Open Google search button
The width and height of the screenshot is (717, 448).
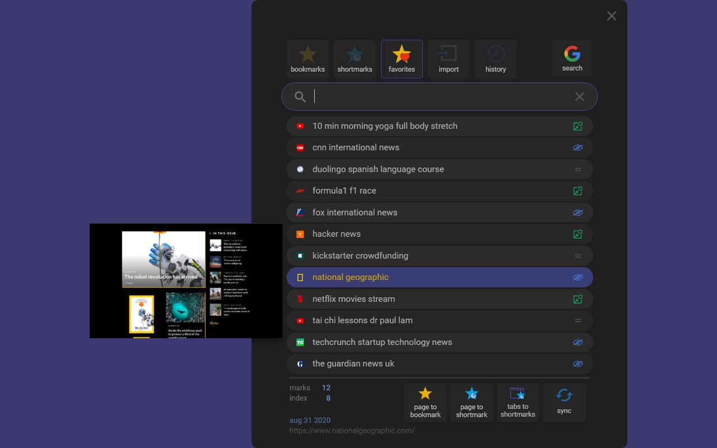pos(572,58)
